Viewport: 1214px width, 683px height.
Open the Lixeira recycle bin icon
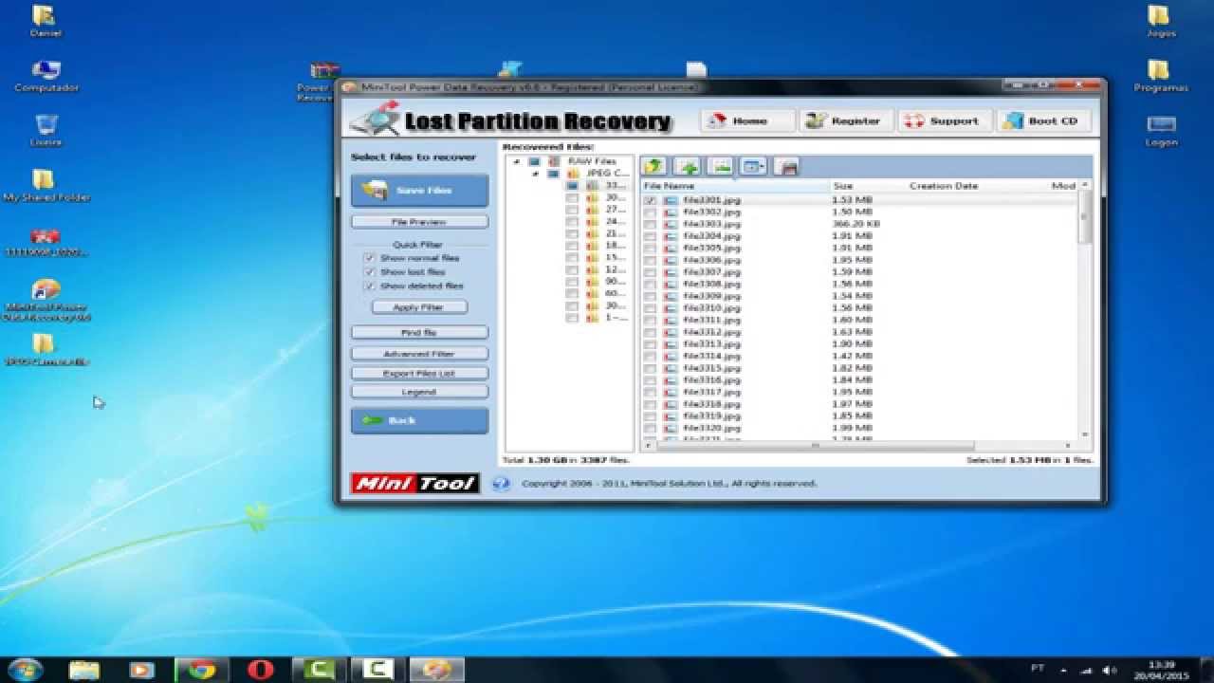pyautogui.click(x=46, y=131)
